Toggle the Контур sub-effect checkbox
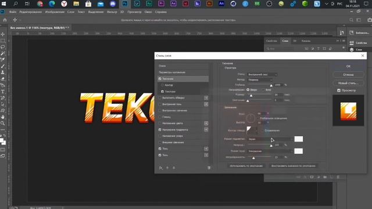Image resolution: width=372 pixels, height=209 pixels. click(x=163, y=85)
